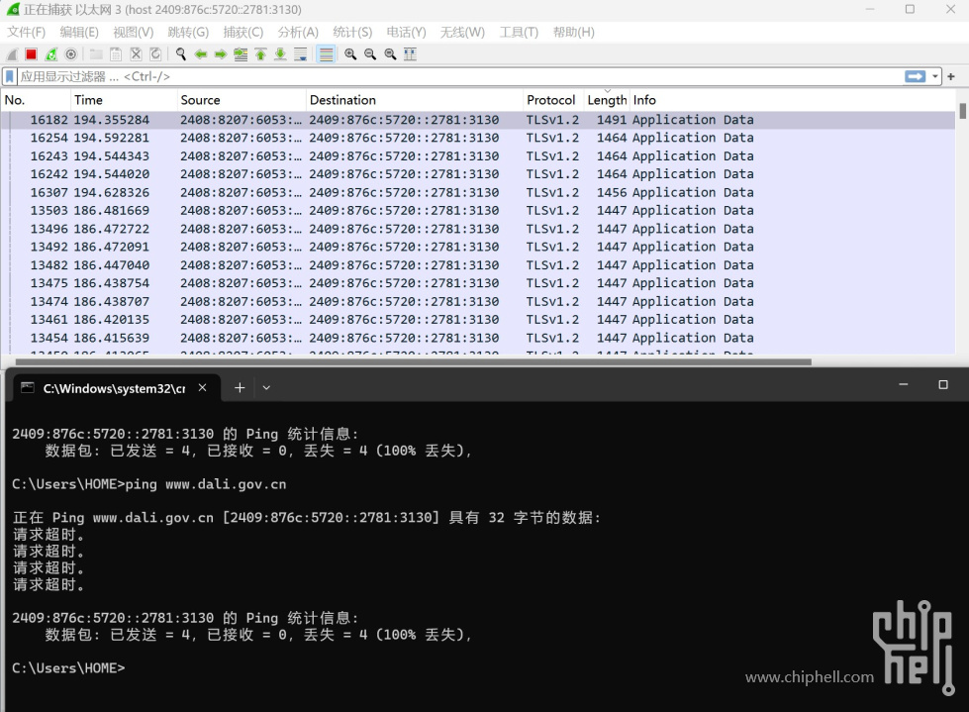Viewport: 969px width, 712px height.
Task: Toggle packet list colorization
Action: click(326, 54)
